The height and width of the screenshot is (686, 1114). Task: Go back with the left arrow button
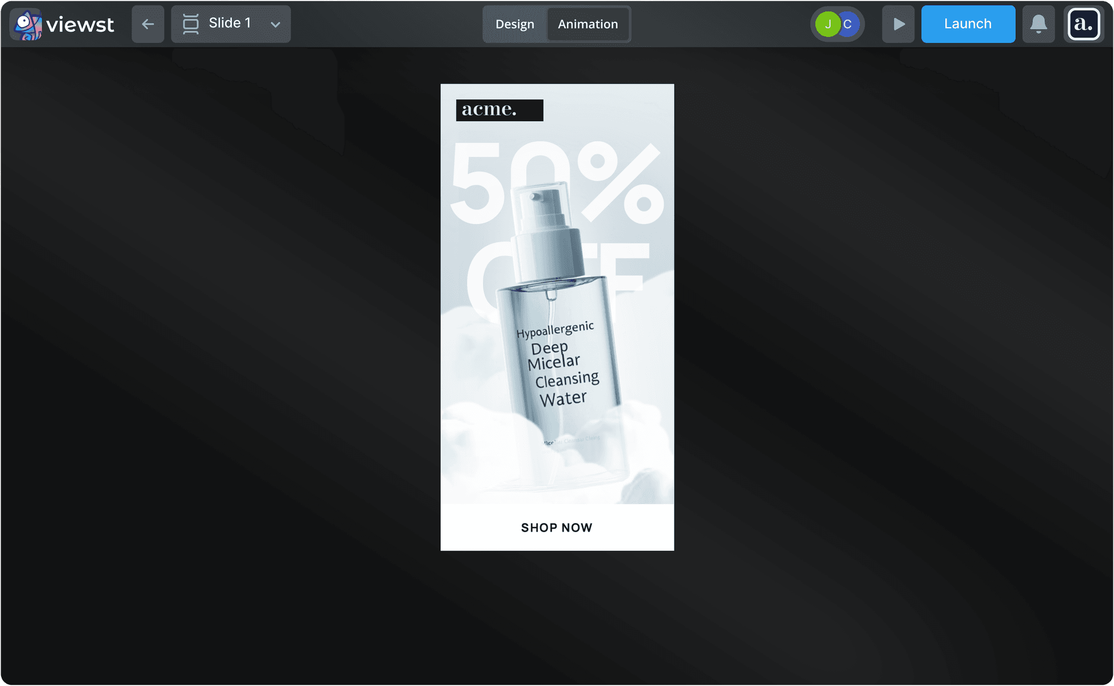click(x=148, y=24)
